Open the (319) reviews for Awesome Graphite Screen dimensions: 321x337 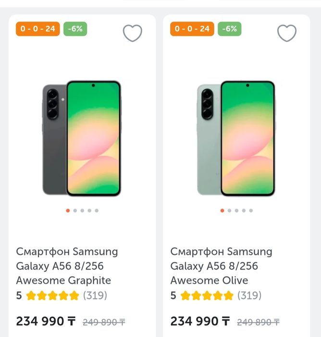(95, 296)
